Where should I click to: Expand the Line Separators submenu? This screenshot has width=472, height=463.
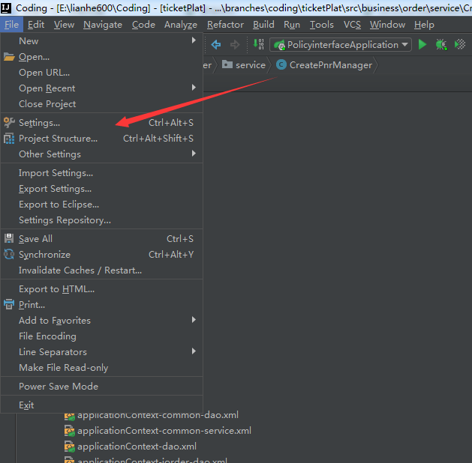click(194, 351)
